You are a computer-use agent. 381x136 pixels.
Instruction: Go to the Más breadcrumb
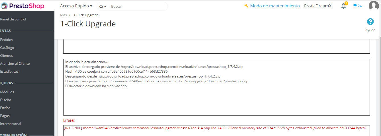point(63,15)
